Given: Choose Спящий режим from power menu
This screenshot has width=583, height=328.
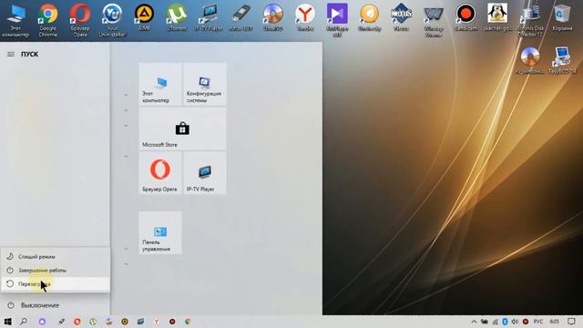Looking at the screenshot, I should click(x=55, y=257).
